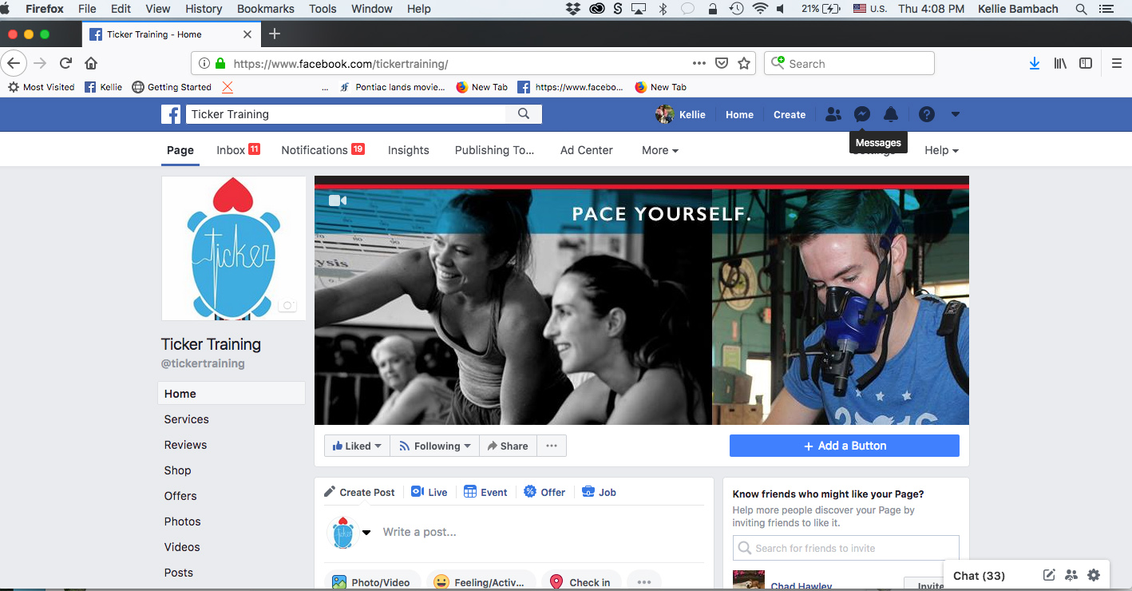Open Firefox Library icon
This screenshot has height=591, width=1132.
(x=1060, y=63)
